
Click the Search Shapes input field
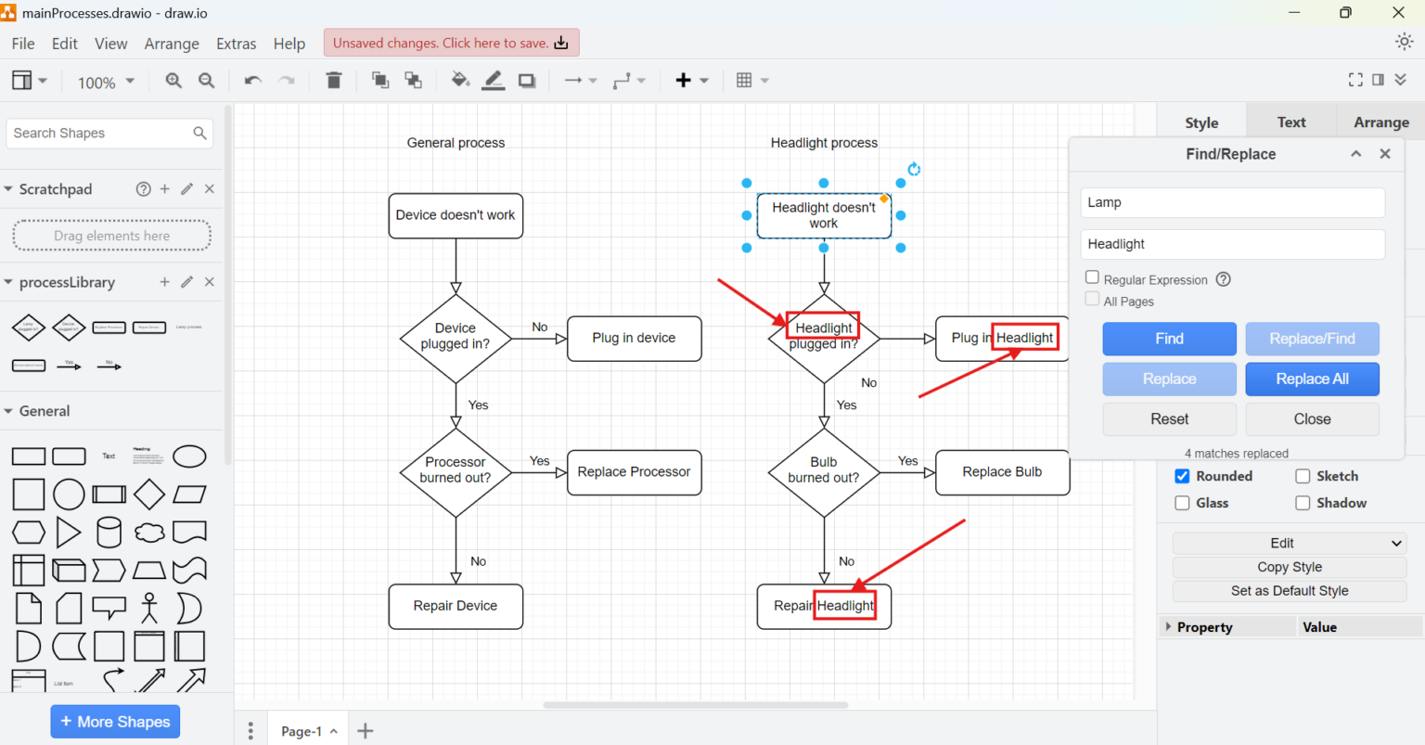point(102,133)
